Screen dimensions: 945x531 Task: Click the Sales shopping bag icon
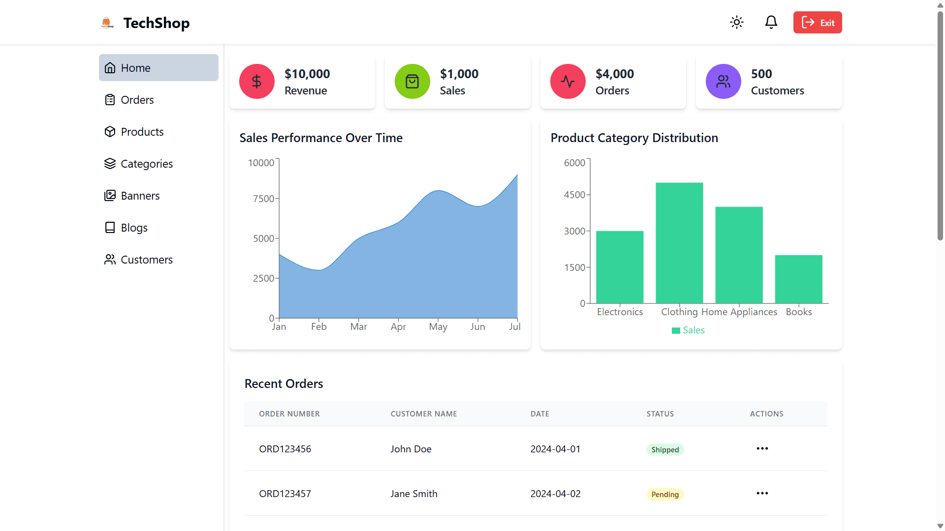pyautogui.click(x=412, y=82)
